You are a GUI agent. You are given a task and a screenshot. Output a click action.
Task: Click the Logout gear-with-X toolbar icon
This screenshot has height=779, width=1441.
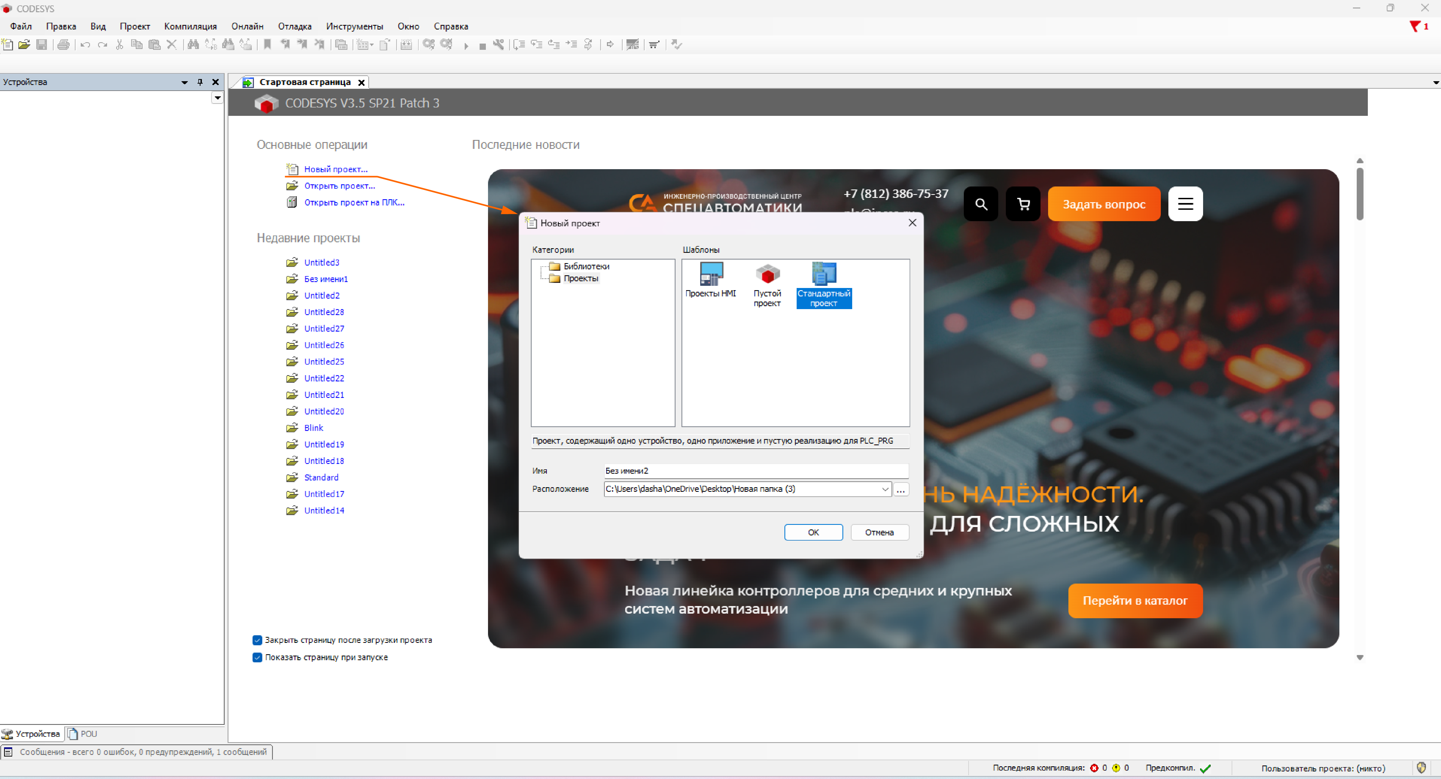pos(446,45)
